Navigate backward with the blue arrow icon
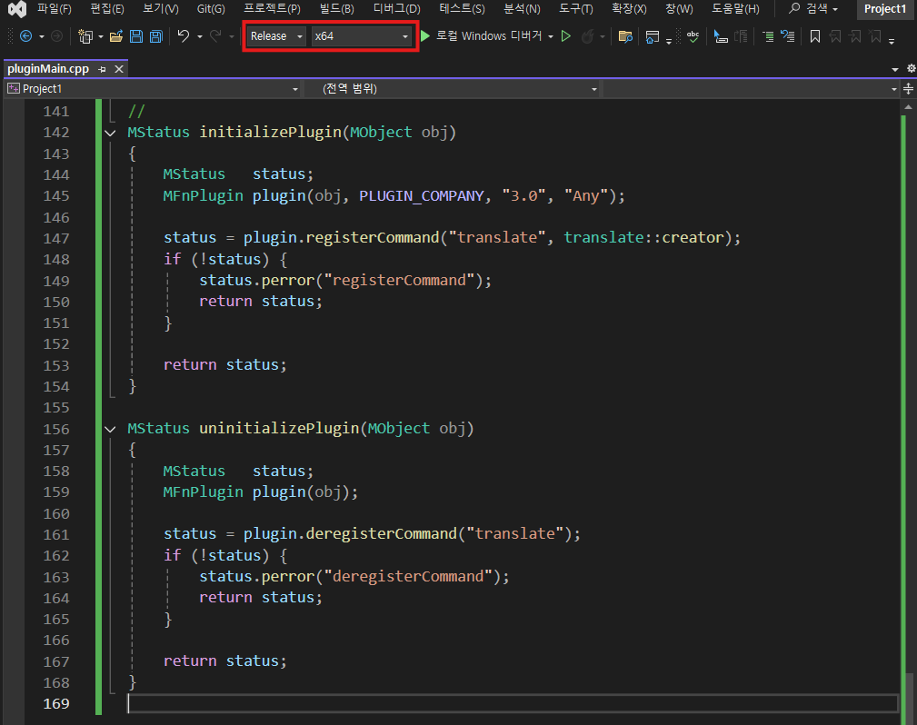 (x=25, y=36)
